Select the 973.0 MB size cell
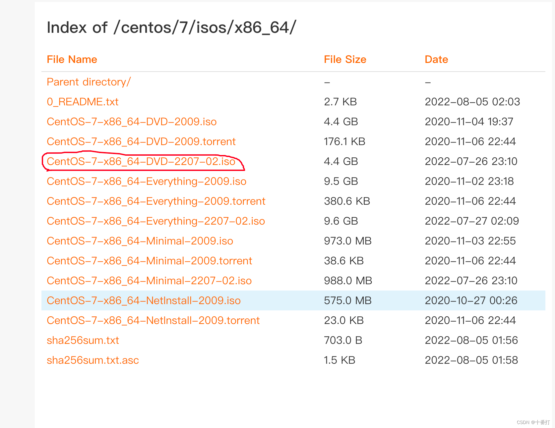This screenshot has height=428, width=555. point(348,241)
